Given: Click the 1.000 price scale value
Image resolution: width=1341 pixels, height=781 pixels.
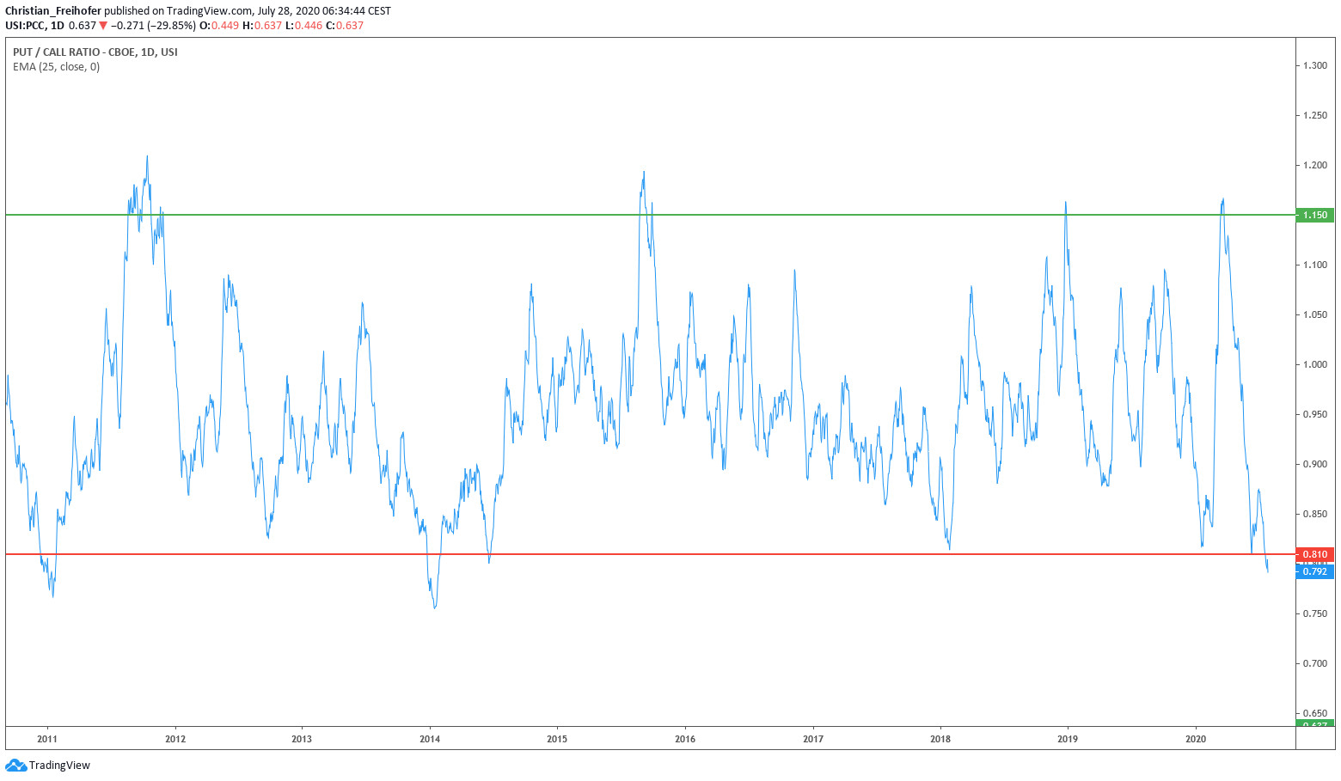Looking at the screenshot, I should tap(1314, 364).
